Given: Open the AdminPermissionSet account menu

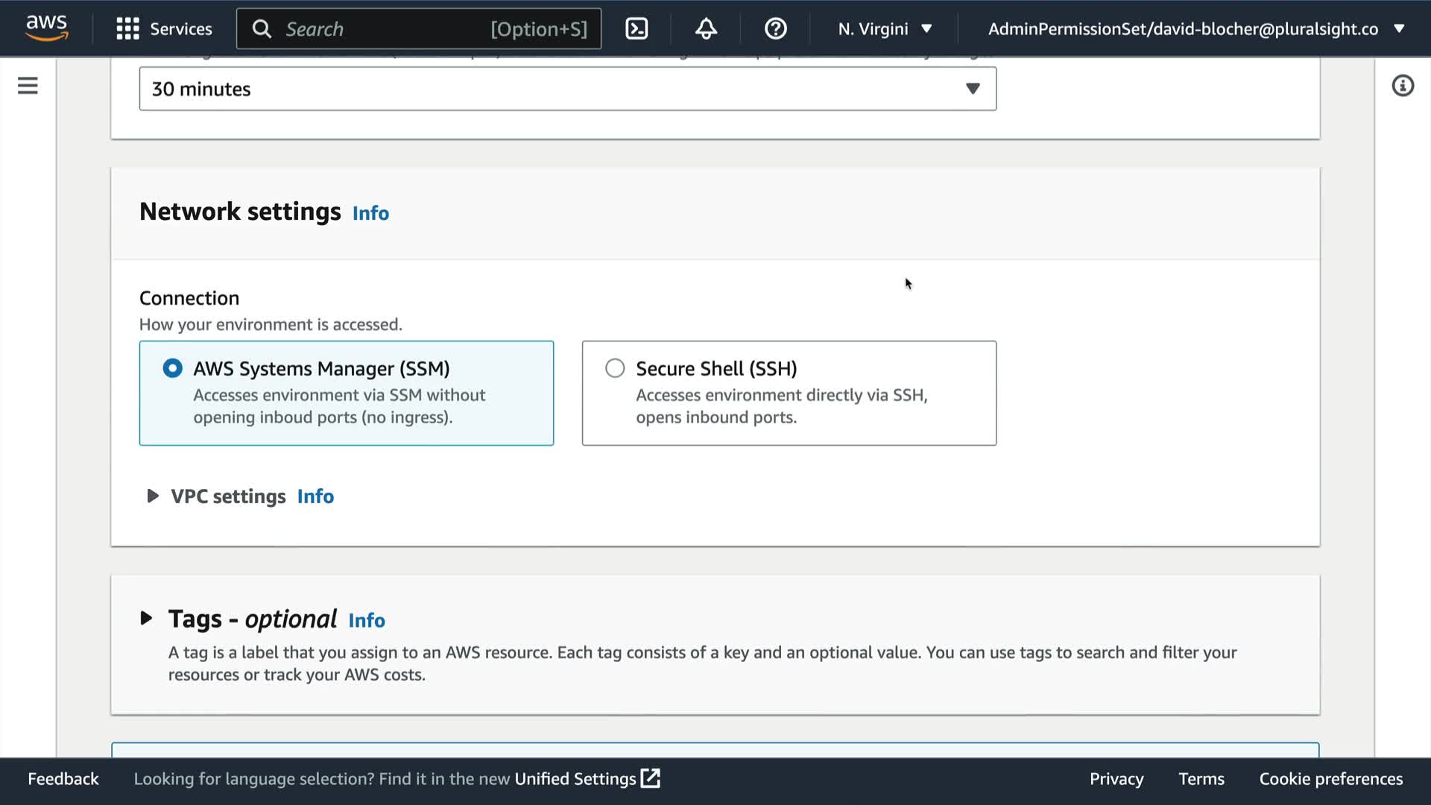Looking at the screenshot, I should point(1195,29).
